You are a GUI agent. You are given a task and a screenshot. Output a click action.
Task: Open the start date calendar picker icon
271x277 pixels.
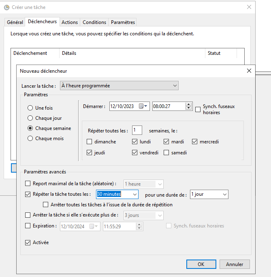pos(143,106)
